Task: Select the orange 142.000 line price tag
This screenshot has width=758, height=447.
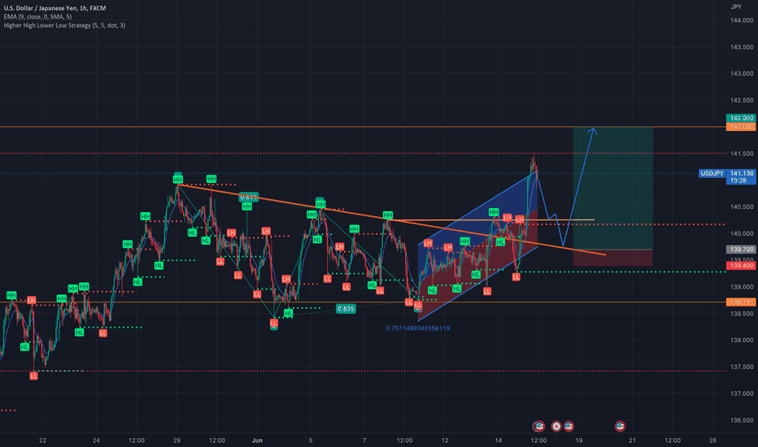Action: pos(742,127)
